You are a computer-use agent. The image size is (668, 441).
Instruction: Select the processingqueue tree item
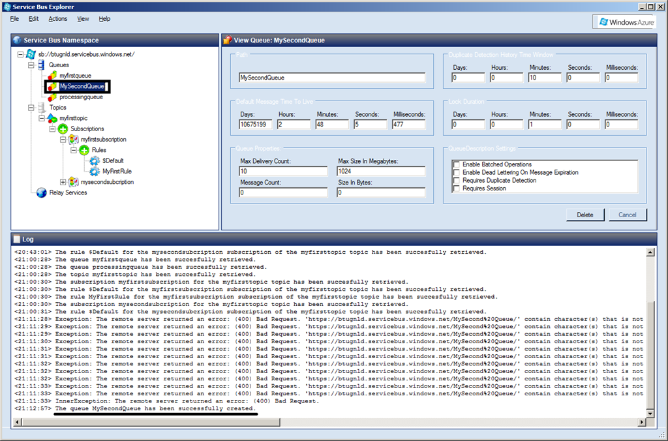coord(81,97)
